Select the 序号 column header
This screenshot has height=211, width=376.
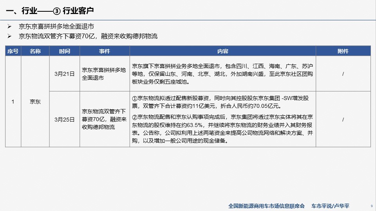pos(13,51)
